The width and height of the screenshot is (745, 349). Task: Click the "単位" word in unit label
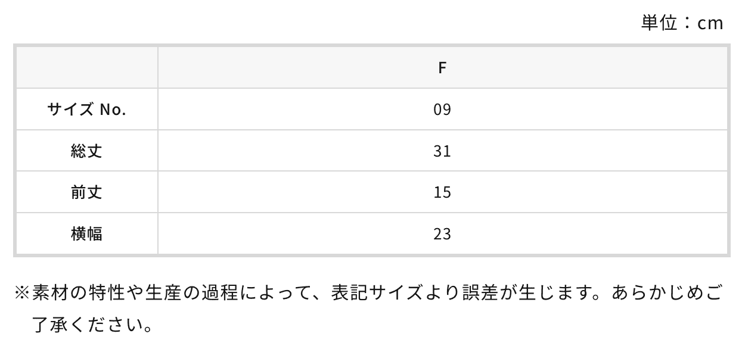point(659,23)
